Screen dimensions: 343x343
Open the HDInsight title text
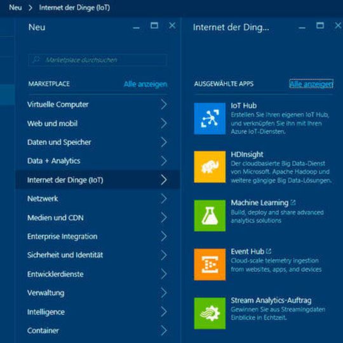tap(247, 154)
